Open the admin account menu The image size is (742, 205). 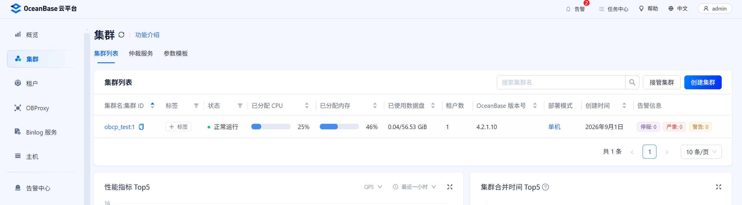click(715, 8)
